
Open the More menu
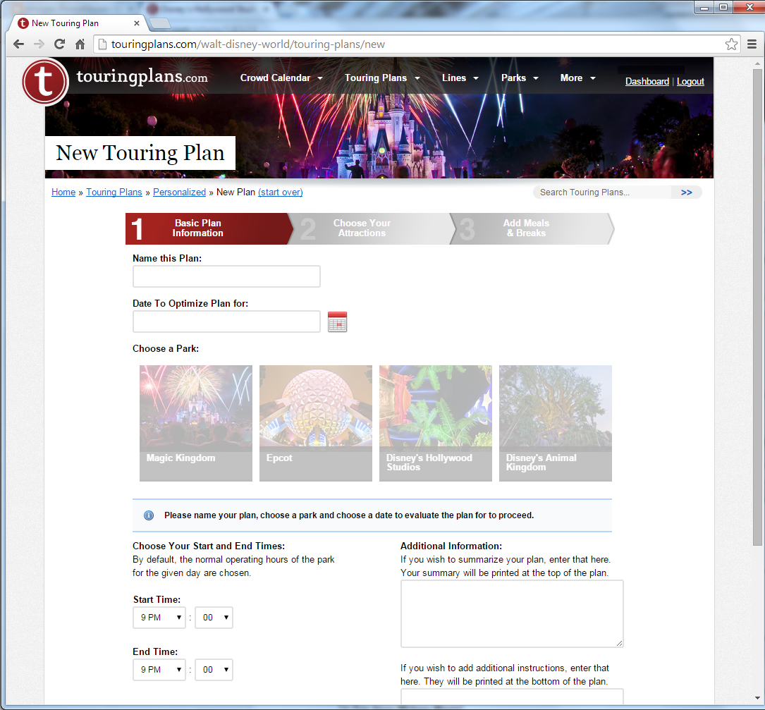(577, 78)
